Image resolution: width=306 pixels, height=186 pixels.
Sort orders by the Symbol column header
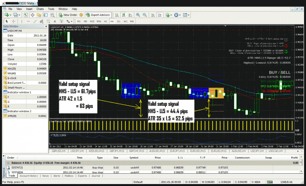(x=134, y=158)
